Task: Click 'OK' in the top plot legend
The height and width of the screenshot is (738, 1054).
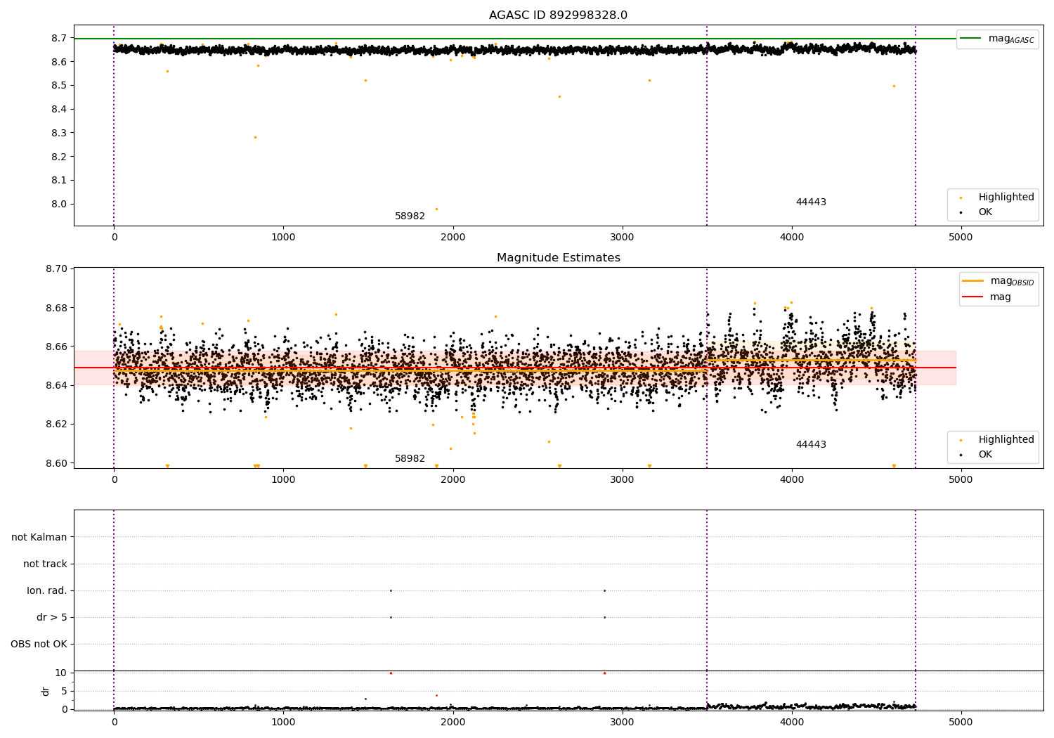Action: tap(985, 212)
